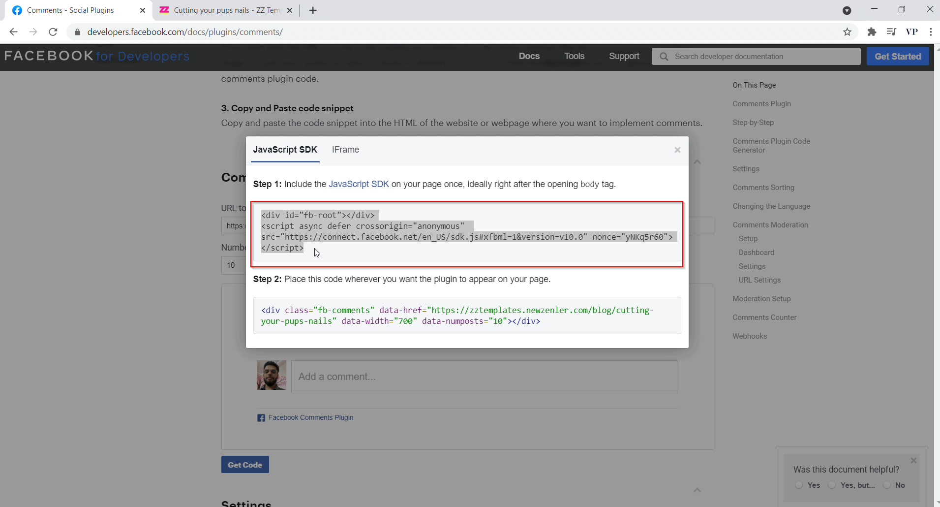Click the Facebook icon beside Comments Plugin link
Viewport: 940px width, 507px height.
pos(261,417)
